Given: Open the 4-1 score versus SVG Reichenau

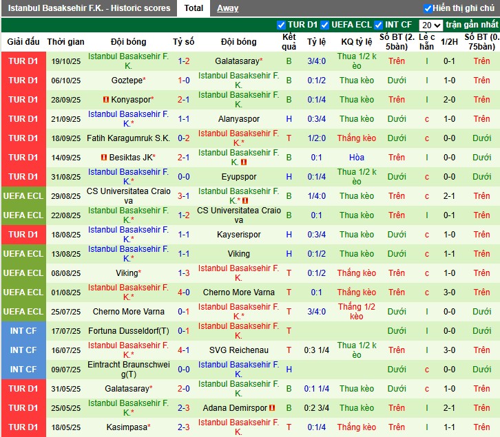Looking at the screenshot, I should point(184,350).
